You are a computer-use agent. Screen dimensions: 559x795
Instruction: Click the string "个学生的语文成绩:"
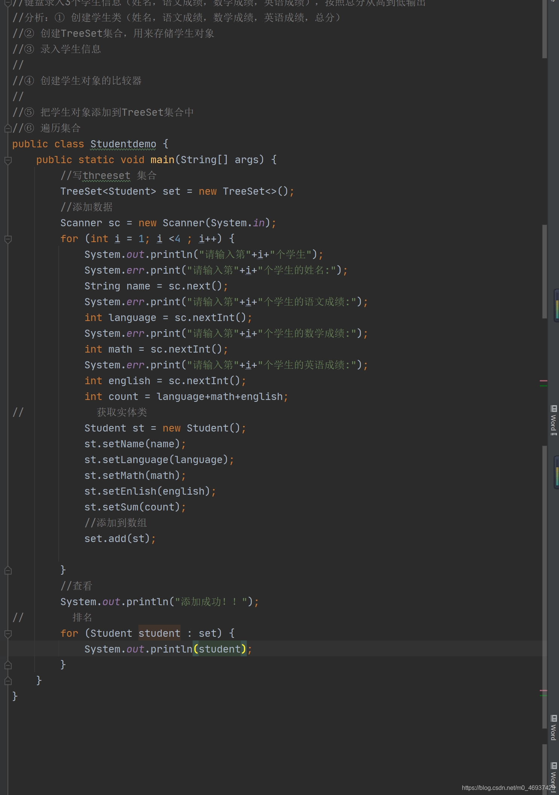pyautogui.click(x=307, y=302)
